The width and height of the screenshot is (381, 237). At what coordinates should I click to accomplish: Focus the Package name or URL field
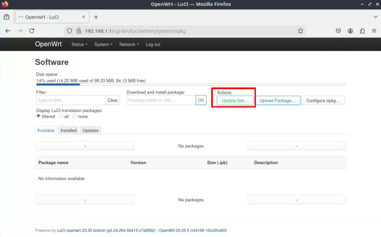pos(161,100)
